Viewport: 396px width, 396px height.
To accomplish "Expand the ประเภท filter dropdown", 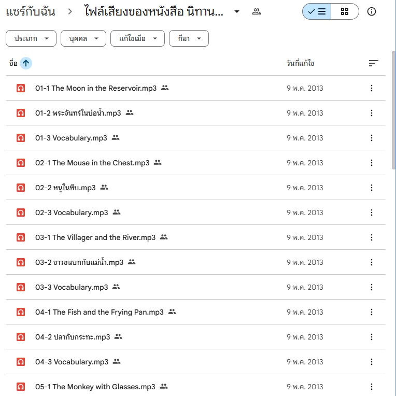I will coord(31,38).
